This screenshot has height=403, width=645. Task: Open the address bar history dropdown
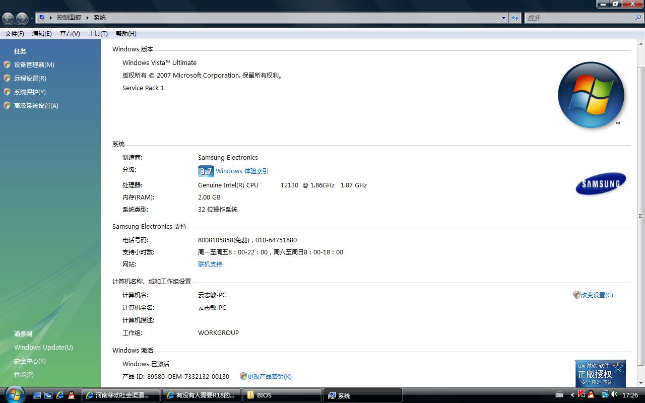click(503, 18)
